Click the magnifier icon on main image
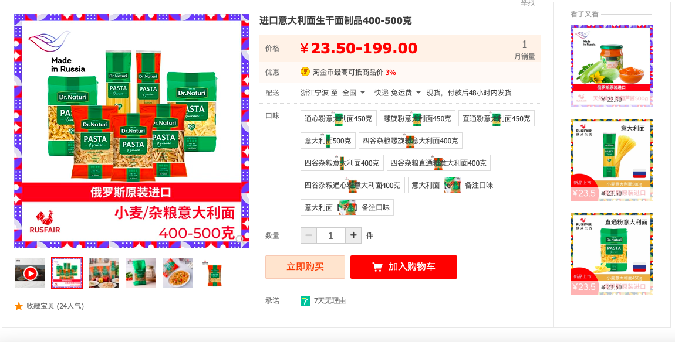This screenshot has width=675, height=342. (x=239, y=239)
